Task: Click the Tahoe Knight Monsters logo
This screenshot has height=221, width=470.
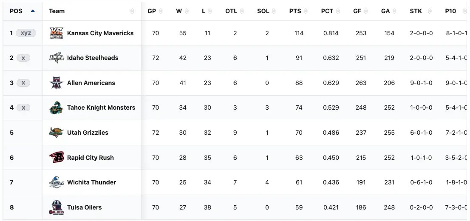Action: click(57, 108)
